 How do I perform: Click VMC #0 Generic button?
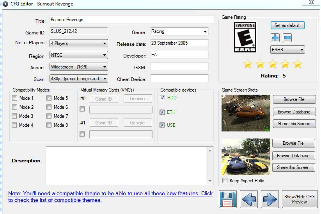point(138,99)
